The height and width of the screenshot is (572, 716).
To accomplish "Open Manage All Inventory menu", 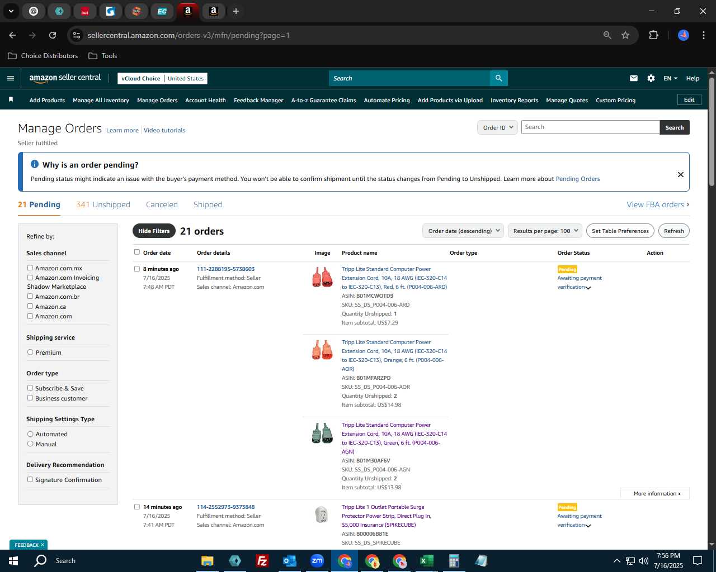I will pos(101,100).
